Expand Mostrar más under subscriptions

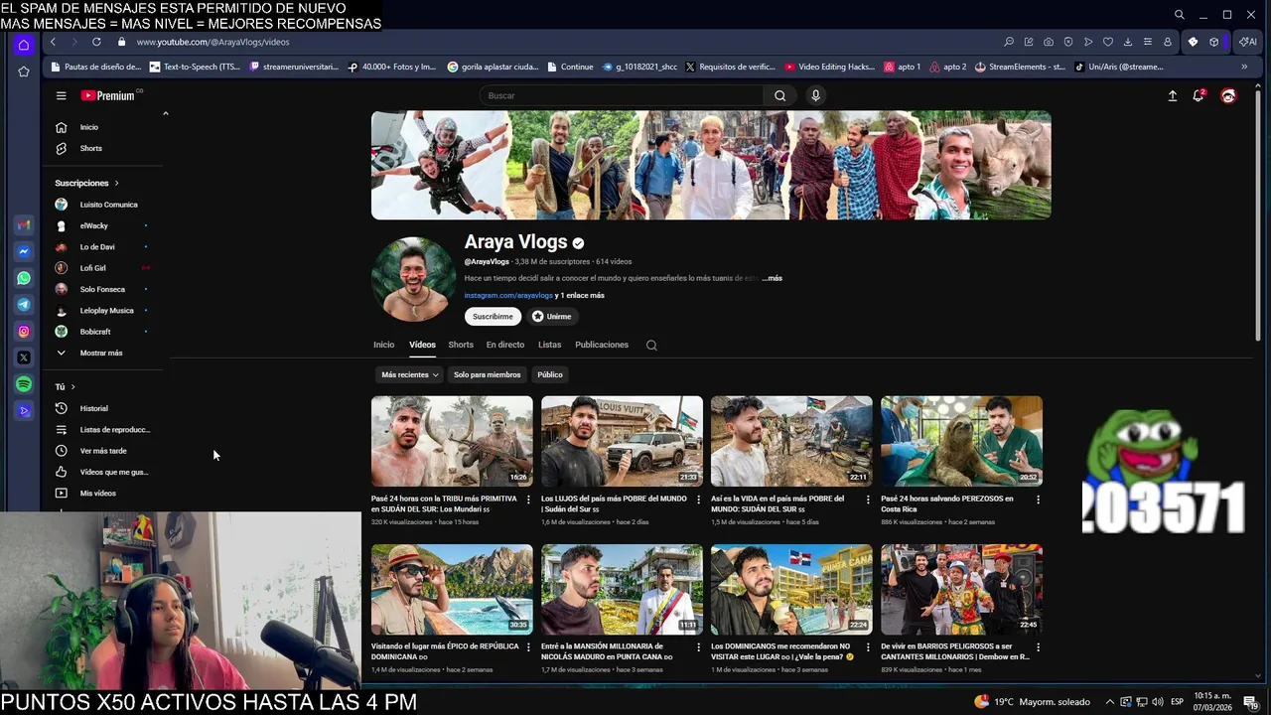pos(101,353)
